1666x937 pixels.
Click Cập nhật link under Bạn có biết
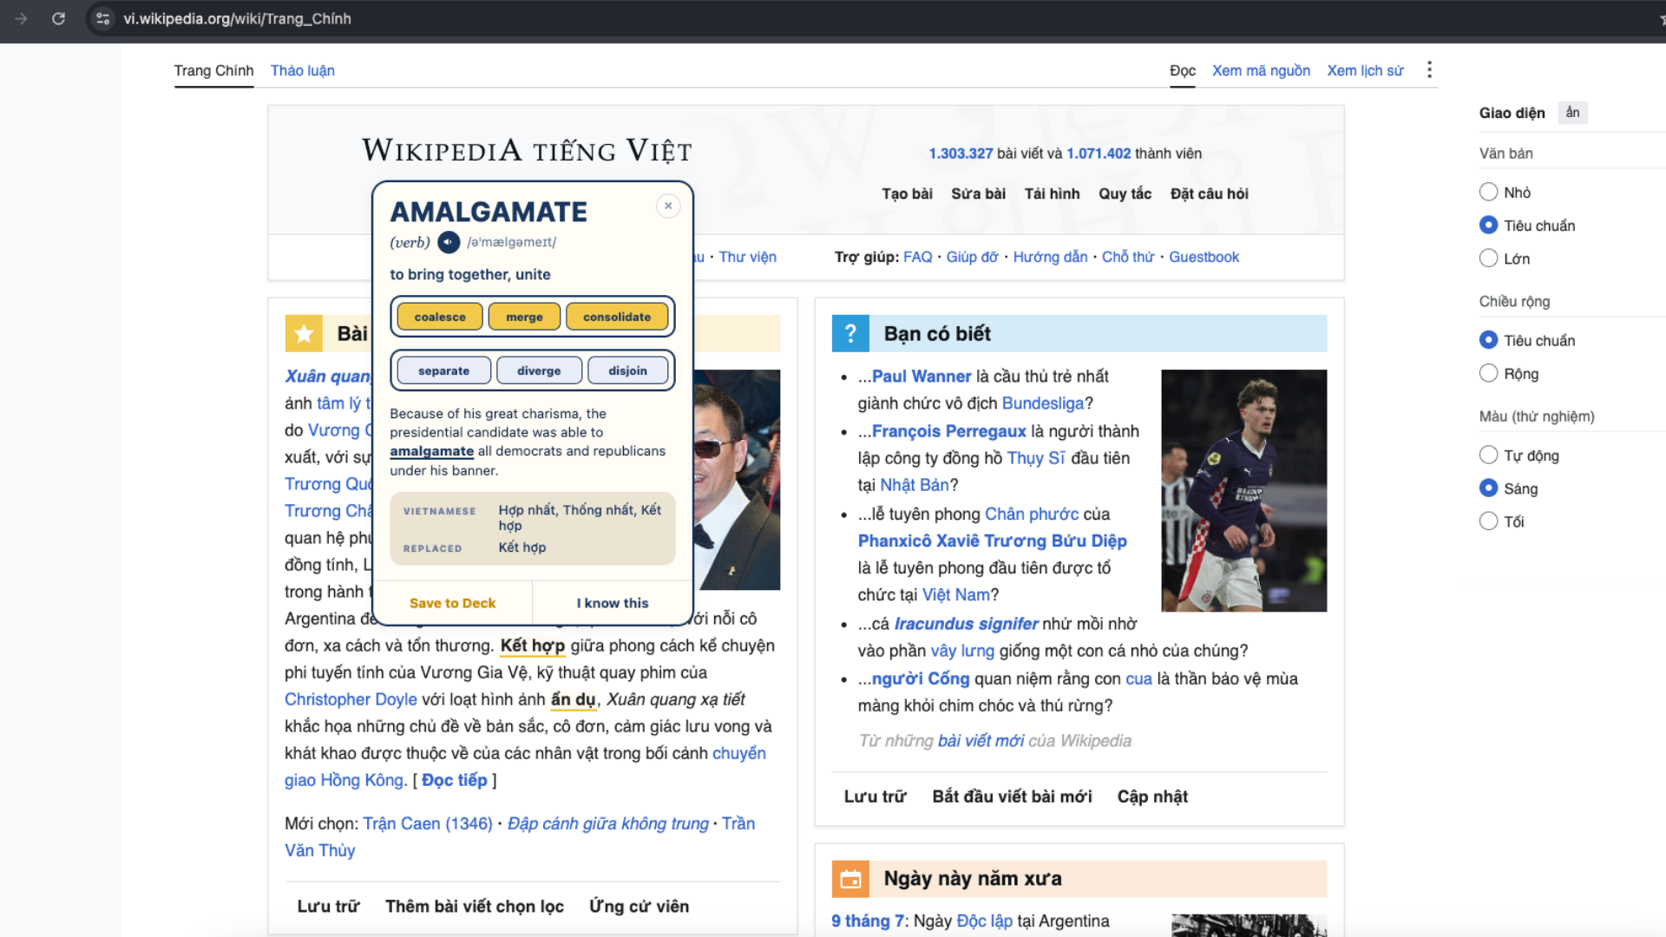(x=1152, y=796)
